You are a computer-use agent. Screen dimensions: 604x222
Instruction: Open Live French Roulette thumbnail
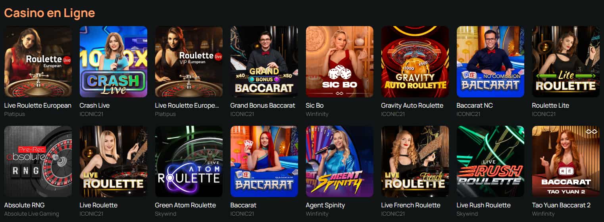pyautogui.click(x=415, y=161)
